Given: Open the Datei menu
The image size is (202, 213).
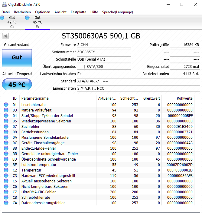Looking at the screenshot, I should coord(5,12).
